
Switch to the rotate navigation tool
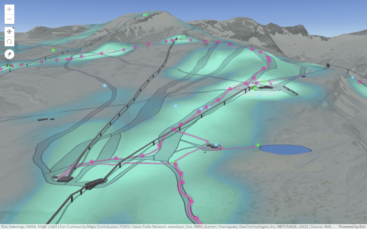coord(9,42)
